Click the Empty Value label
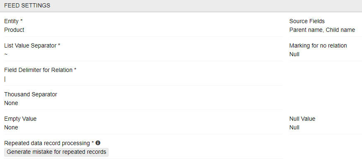 (x=21, y=119)
